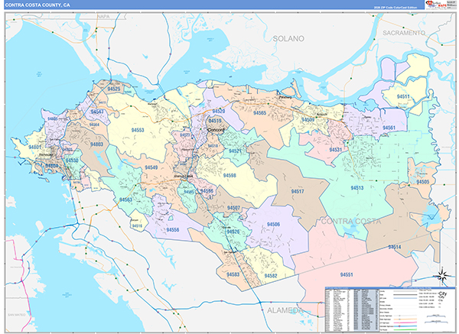Click ZIP code label 94553

[x=138, y=130]
